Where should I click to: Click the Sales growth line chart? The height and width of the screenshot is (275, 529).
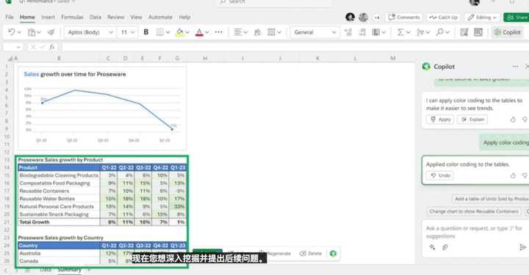coord(102,109)
